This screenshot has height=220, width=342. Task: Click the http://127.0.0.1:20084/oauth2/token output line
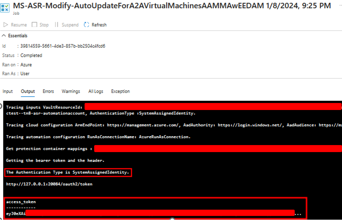pyautogui.click(x=49, y=184)
